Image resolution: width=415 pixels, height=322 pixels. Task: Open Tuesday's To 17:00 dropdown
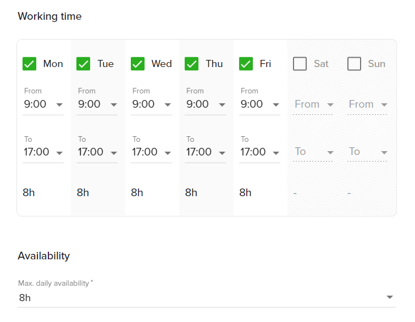(97, 152)
